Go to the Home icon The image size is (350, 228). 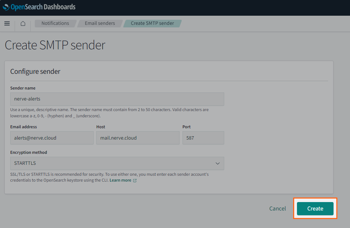coord(23,23)
